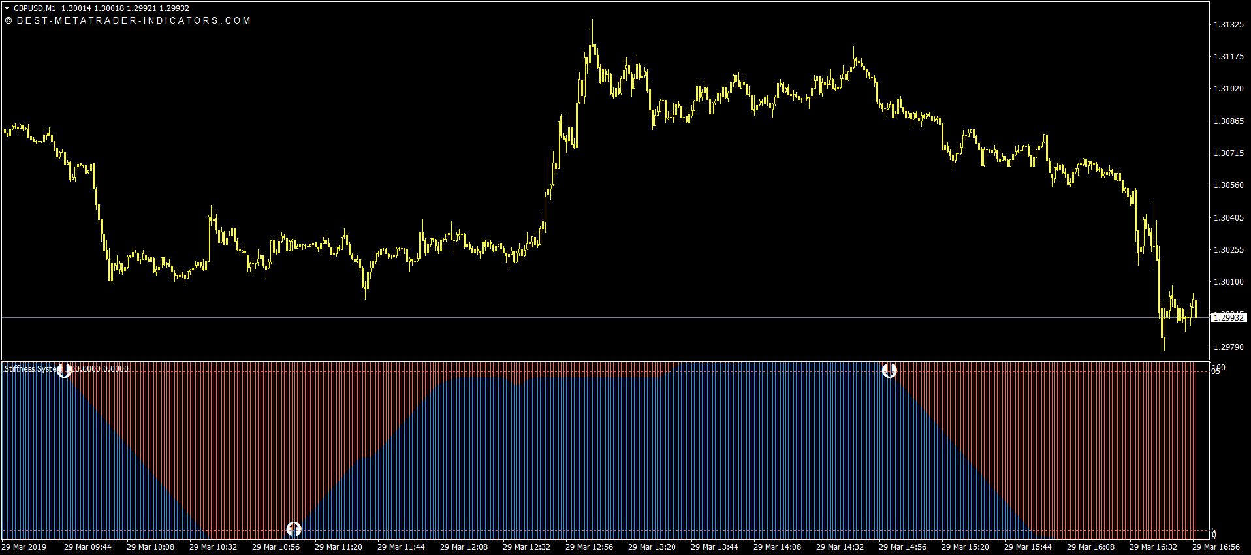1251x555 pixels.
Task: Click the 29 Mar 14:56 time label
Action: click(x=902, y=547)
